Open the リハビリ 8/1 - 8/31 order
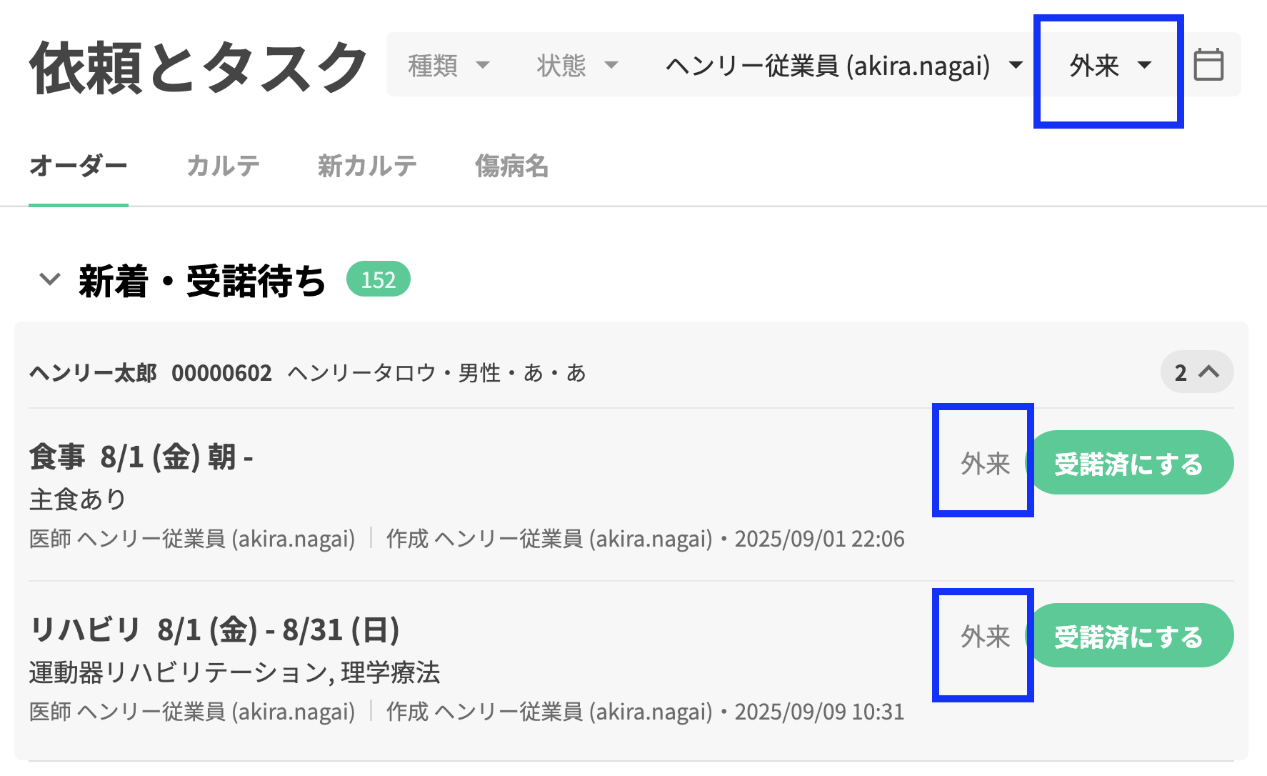The width and height of the screenshot is (1267, 776). tap(214, 630)
